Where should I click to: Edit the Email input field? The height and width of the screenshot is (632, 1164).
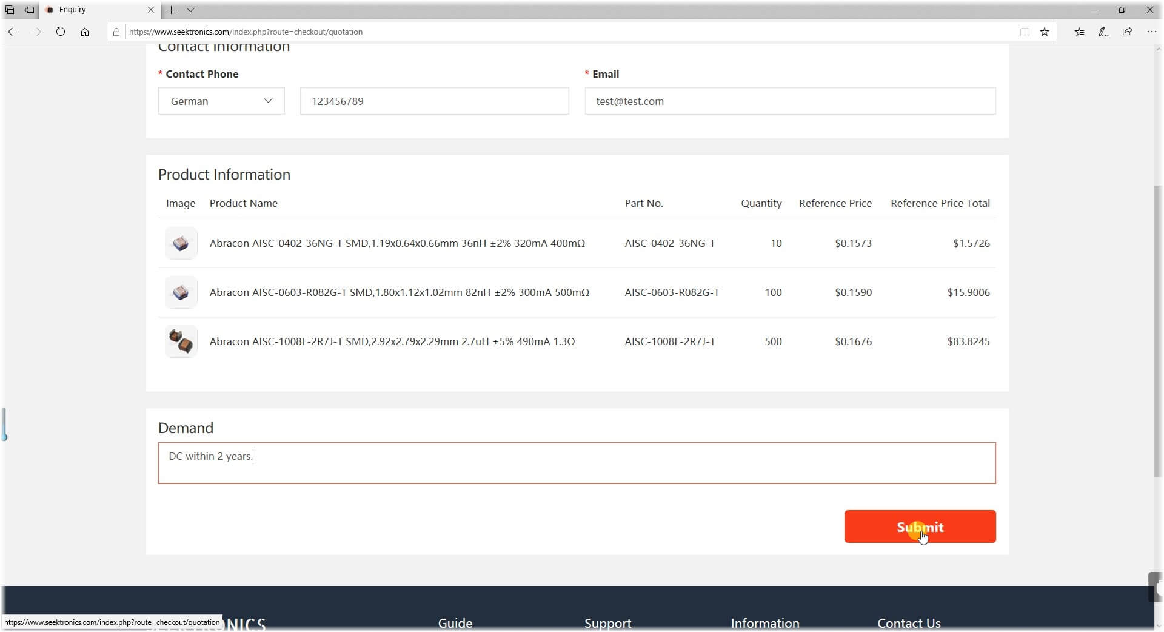click(x=790, y=101)
